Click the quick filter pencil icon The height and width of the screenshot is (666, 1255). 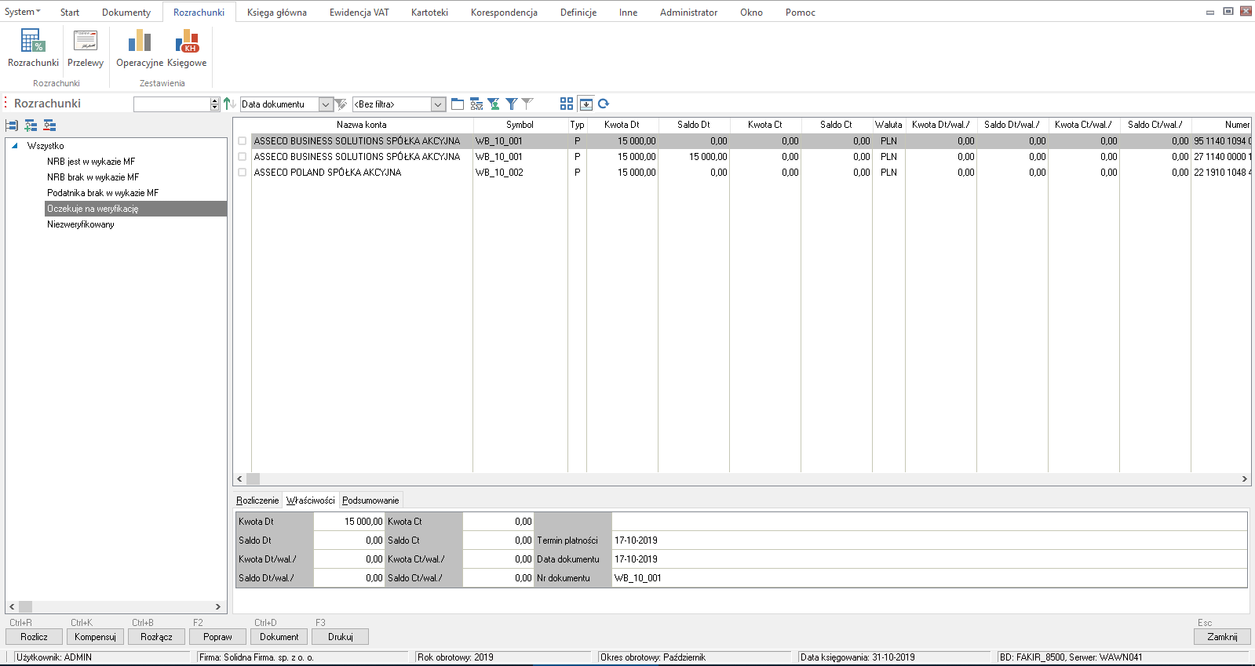coord(341,104)
